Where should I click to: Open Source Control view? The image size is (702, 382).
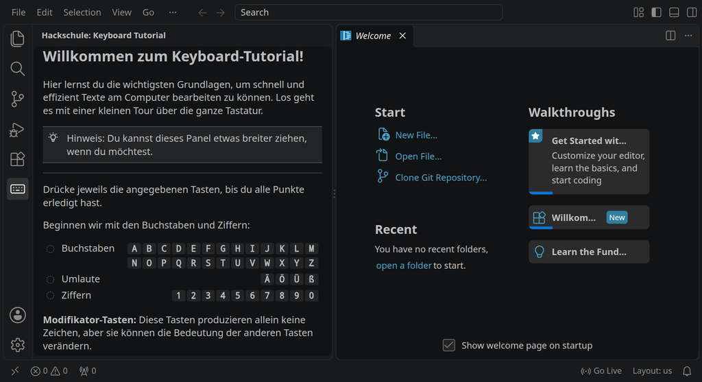click(x=17, y=99)
